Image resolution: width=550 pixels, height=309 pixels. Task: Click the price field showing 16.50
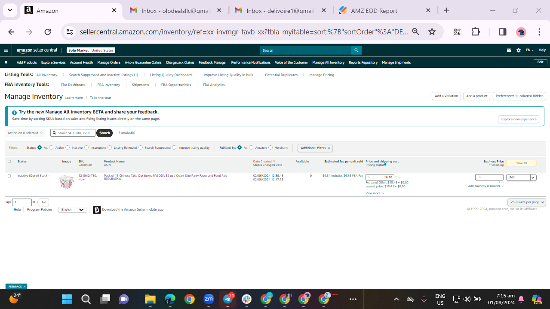point(380,177)
